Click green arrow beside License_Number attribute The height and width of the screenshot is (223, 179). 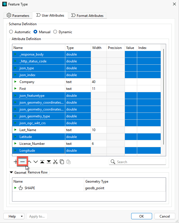[x=15, y=143]
